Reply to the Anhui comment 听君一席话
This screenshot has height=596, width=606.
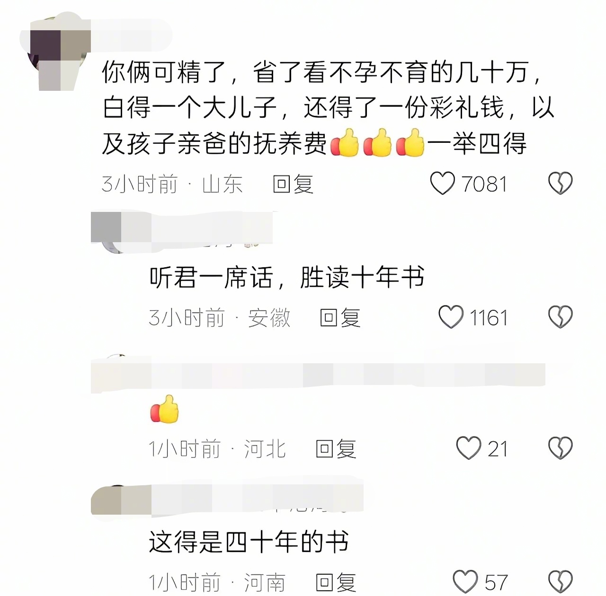[340, 317]
